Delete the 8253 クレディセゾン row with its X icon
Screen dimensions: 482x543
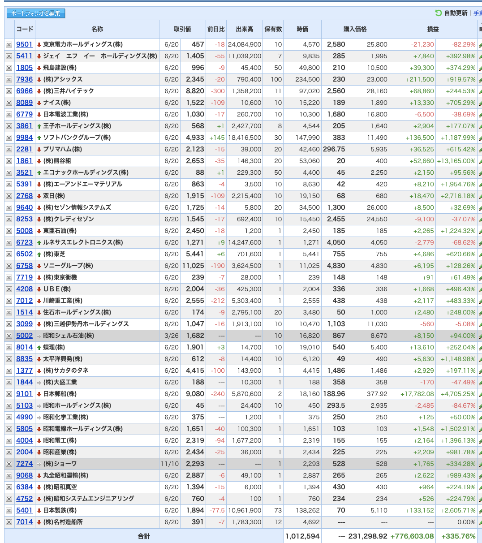9,220
